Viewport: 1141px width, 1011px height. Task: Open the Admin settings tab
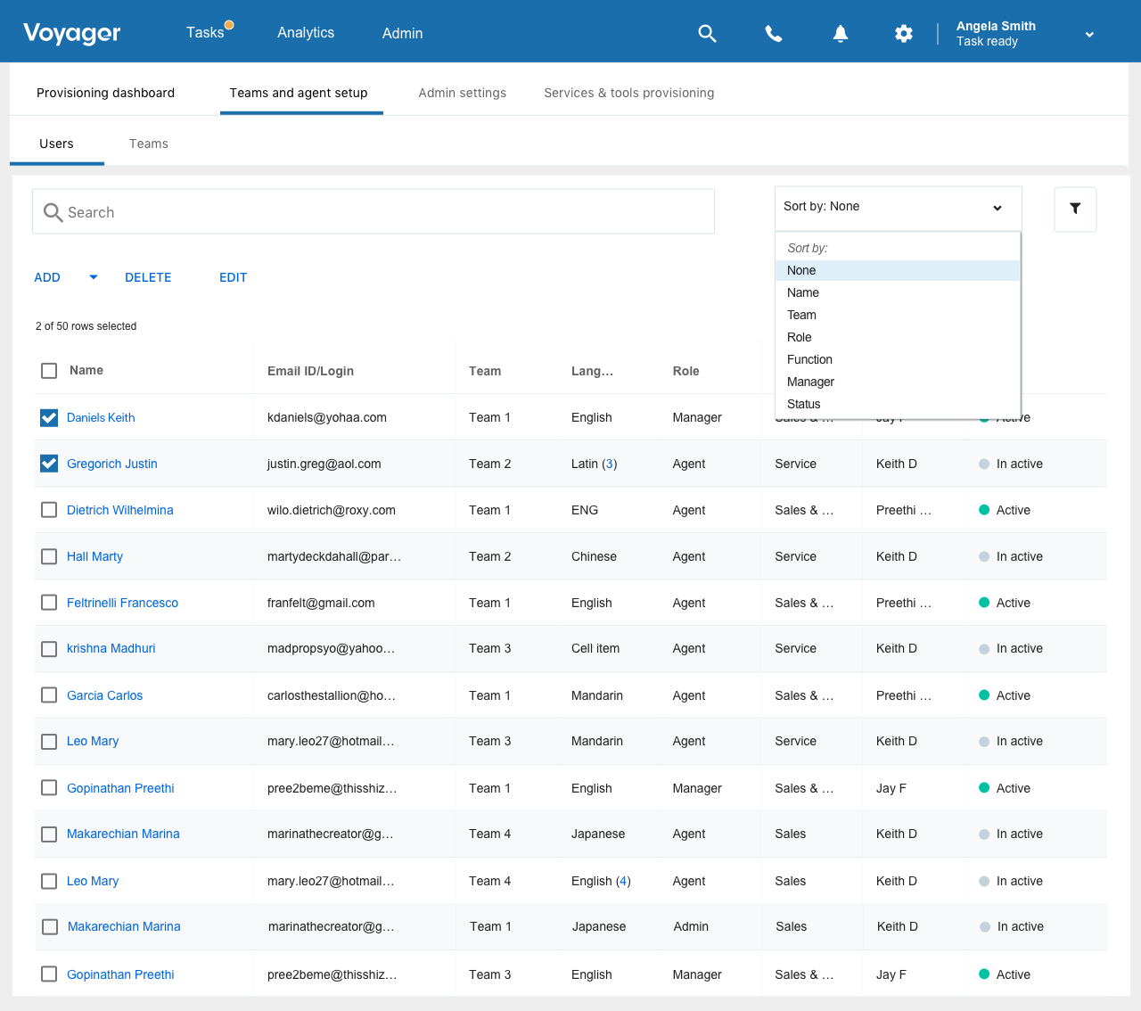click(462, 93)
